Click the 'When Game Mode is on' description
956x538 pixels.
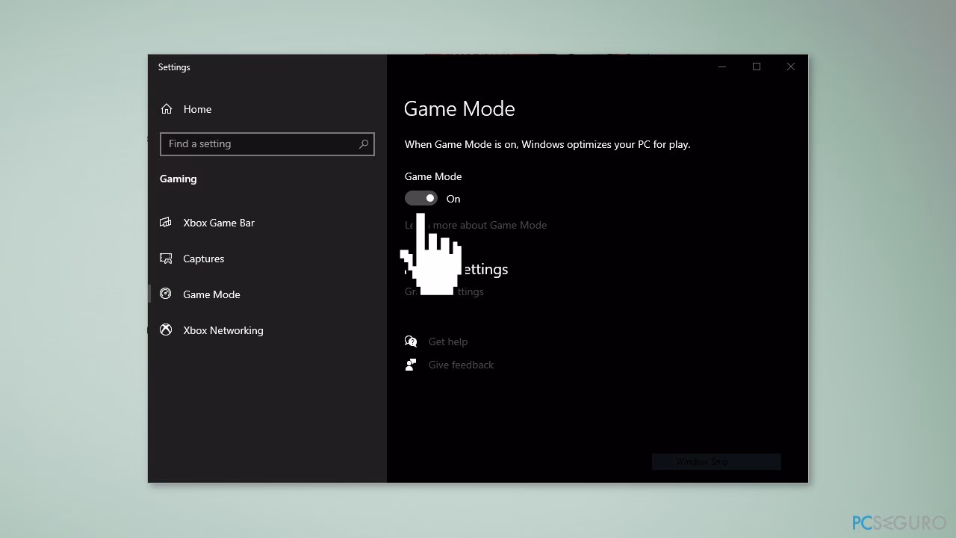(547, 144)
